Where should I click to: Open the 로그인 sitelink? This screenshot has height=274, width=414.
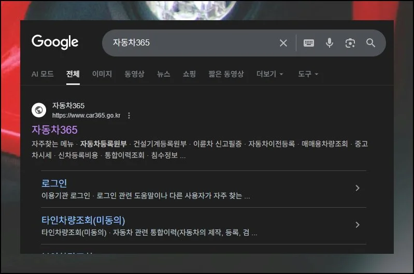(x=54, y=183)
